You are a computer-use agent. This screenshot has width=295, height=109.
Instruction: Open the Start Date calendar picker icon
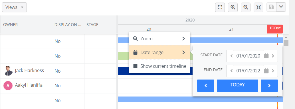pyautogui.click(x=266, y=56)
